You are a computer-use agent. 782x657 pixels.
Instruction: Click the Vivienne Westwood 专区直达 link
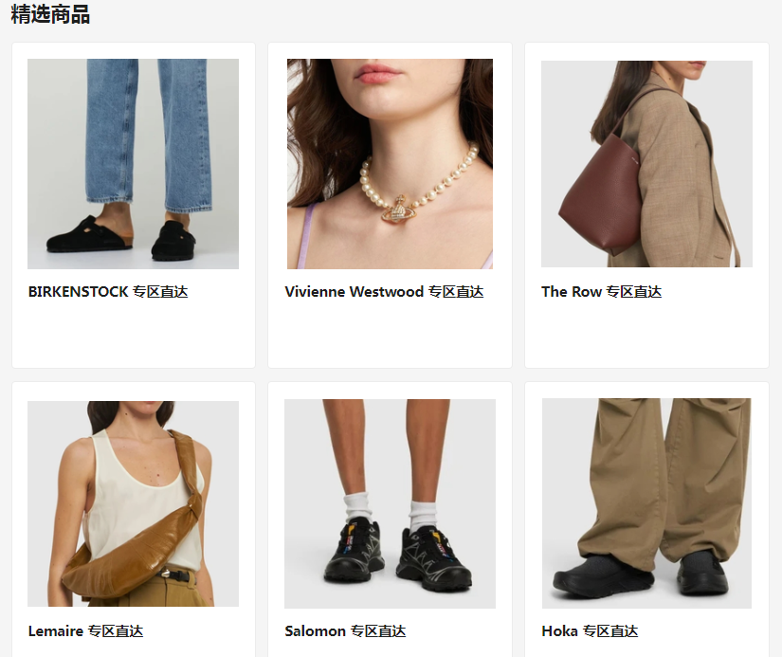384,291
